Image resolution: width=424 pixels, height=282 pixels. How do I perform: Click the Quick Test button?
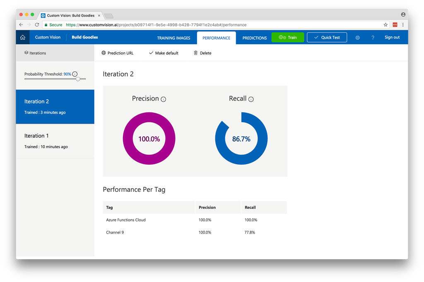tap(327, 37)
